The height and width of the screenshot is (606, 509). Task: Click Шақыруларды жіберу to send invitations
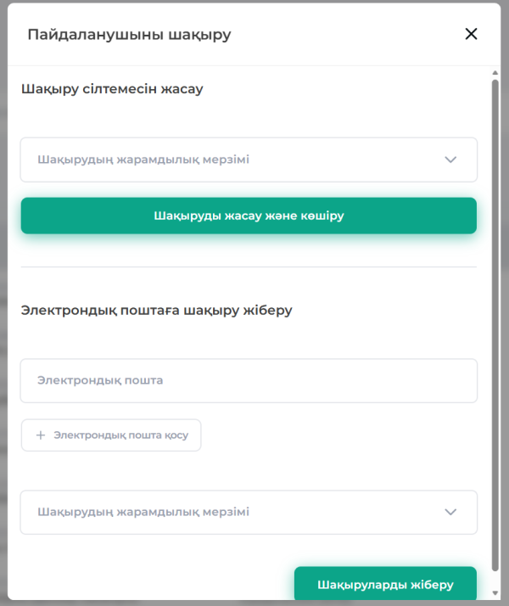(385, 584)
